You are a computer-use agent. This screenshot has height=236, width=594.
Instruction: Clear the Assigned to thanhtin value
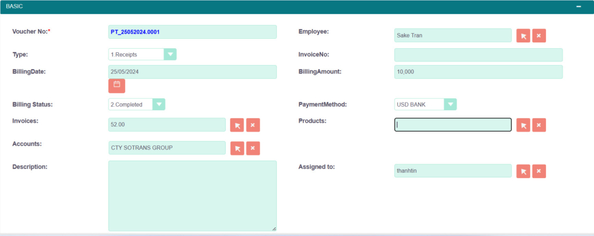(x=539, y=171)
